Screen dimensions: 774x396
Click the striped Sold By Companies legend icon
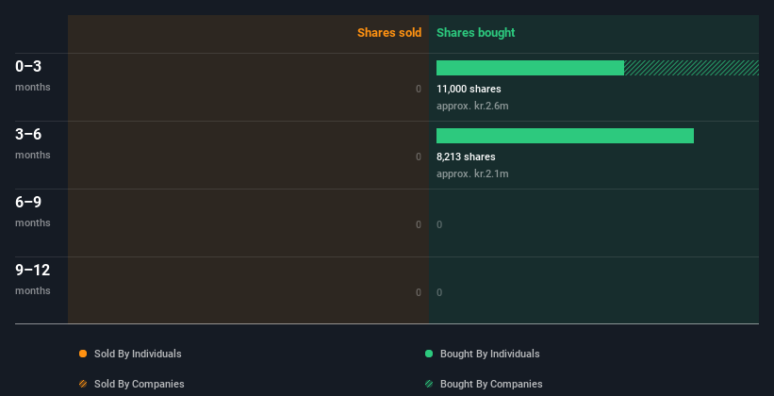(x=83, y=384)
